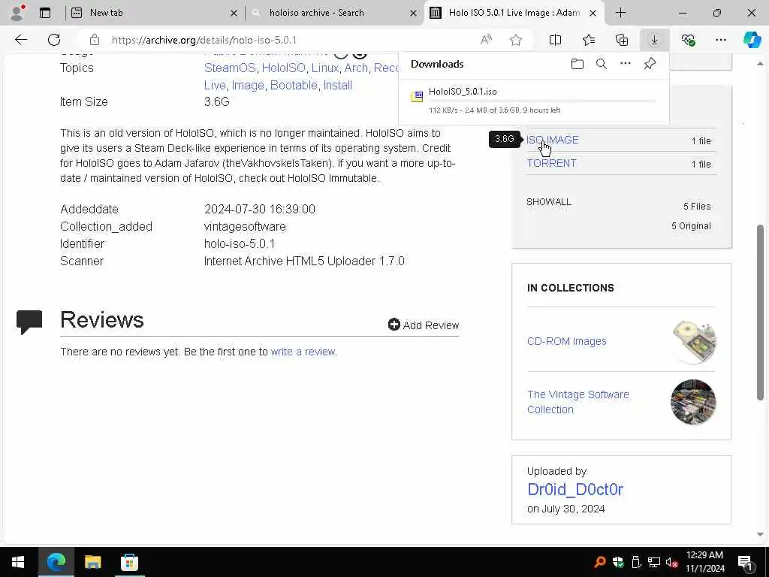Click Vintage Software Collection thumbnail
The height and width of the screenshot is (577, 769).
(693, 402)
